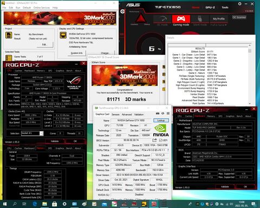The image size is (260, 208).
Task: Open Validation tab in GPU-Z
Action: [139, 114]
